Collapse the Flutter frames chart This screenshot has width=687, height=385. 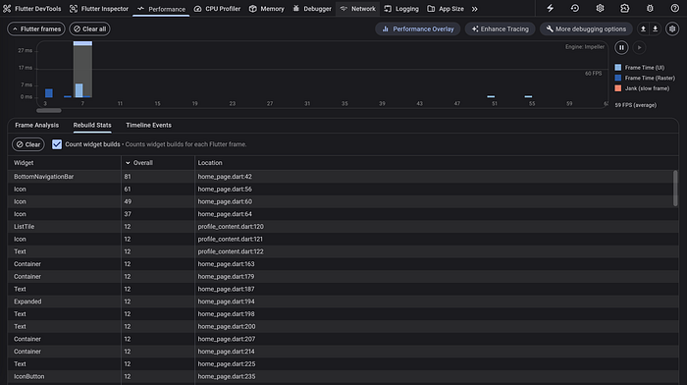[x=36, y=28]
